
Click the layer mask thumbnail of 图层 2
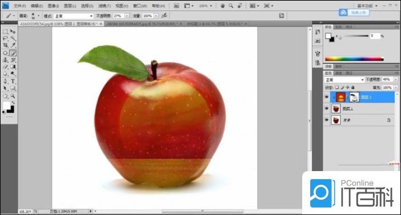tap(354, 98)
